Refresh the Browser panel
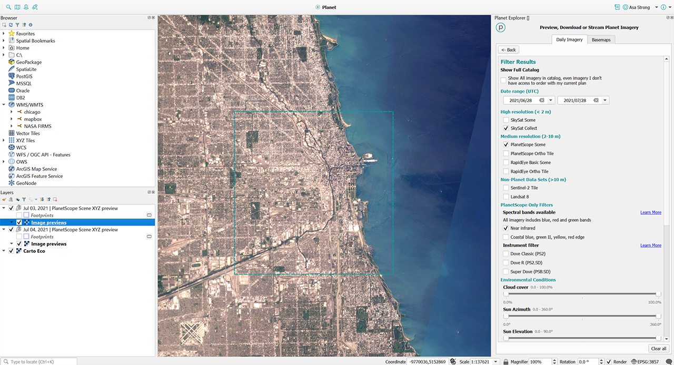674x365 pixels. click(x=11, y=25)
